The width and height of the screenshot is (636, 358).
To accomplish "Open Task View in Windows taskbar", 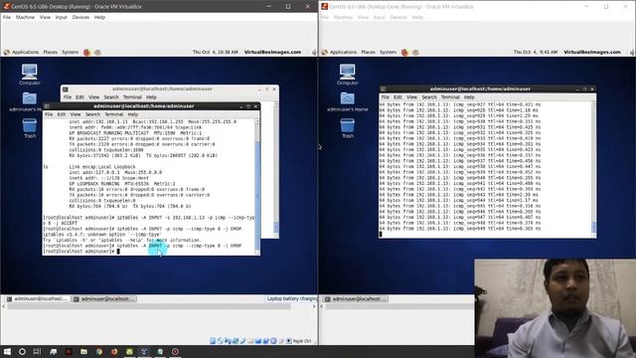I will (x=37, y=351).
